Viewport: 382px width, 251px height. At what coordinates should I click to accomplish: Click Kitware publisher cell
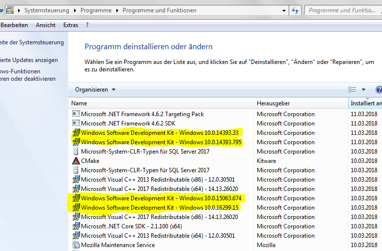coord(266,160)
